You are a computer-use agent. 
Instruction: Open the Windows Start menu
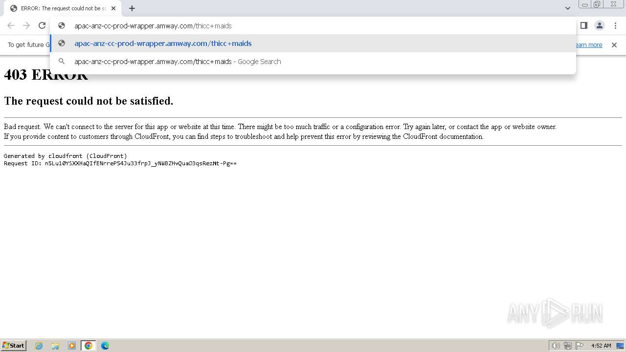click(x=14, y=345)
